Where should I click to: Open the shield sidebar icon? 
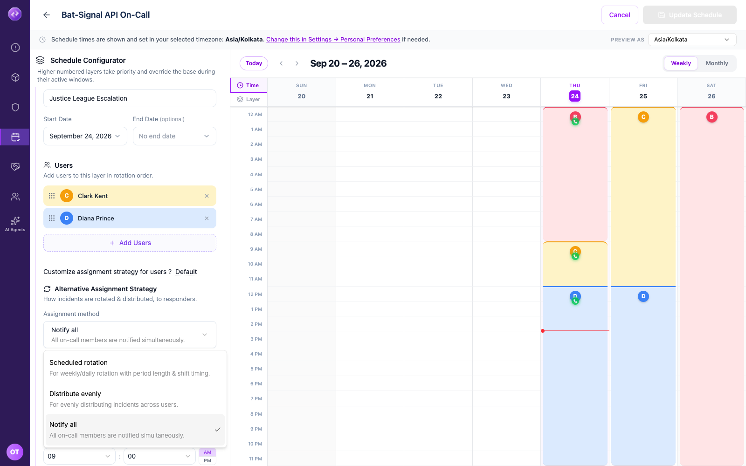(x=15, y=107)
